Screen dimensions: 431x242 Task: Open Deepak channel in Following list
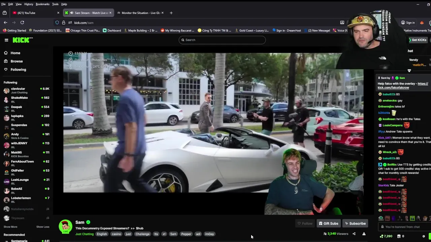pyautogui.click(x=26, y=109)
